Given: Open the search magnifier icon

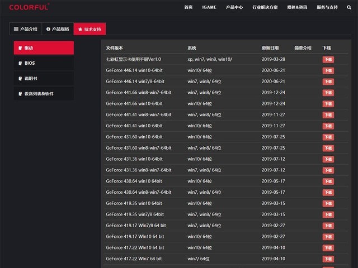Looking at the screenshot, I should pos(349,7).
